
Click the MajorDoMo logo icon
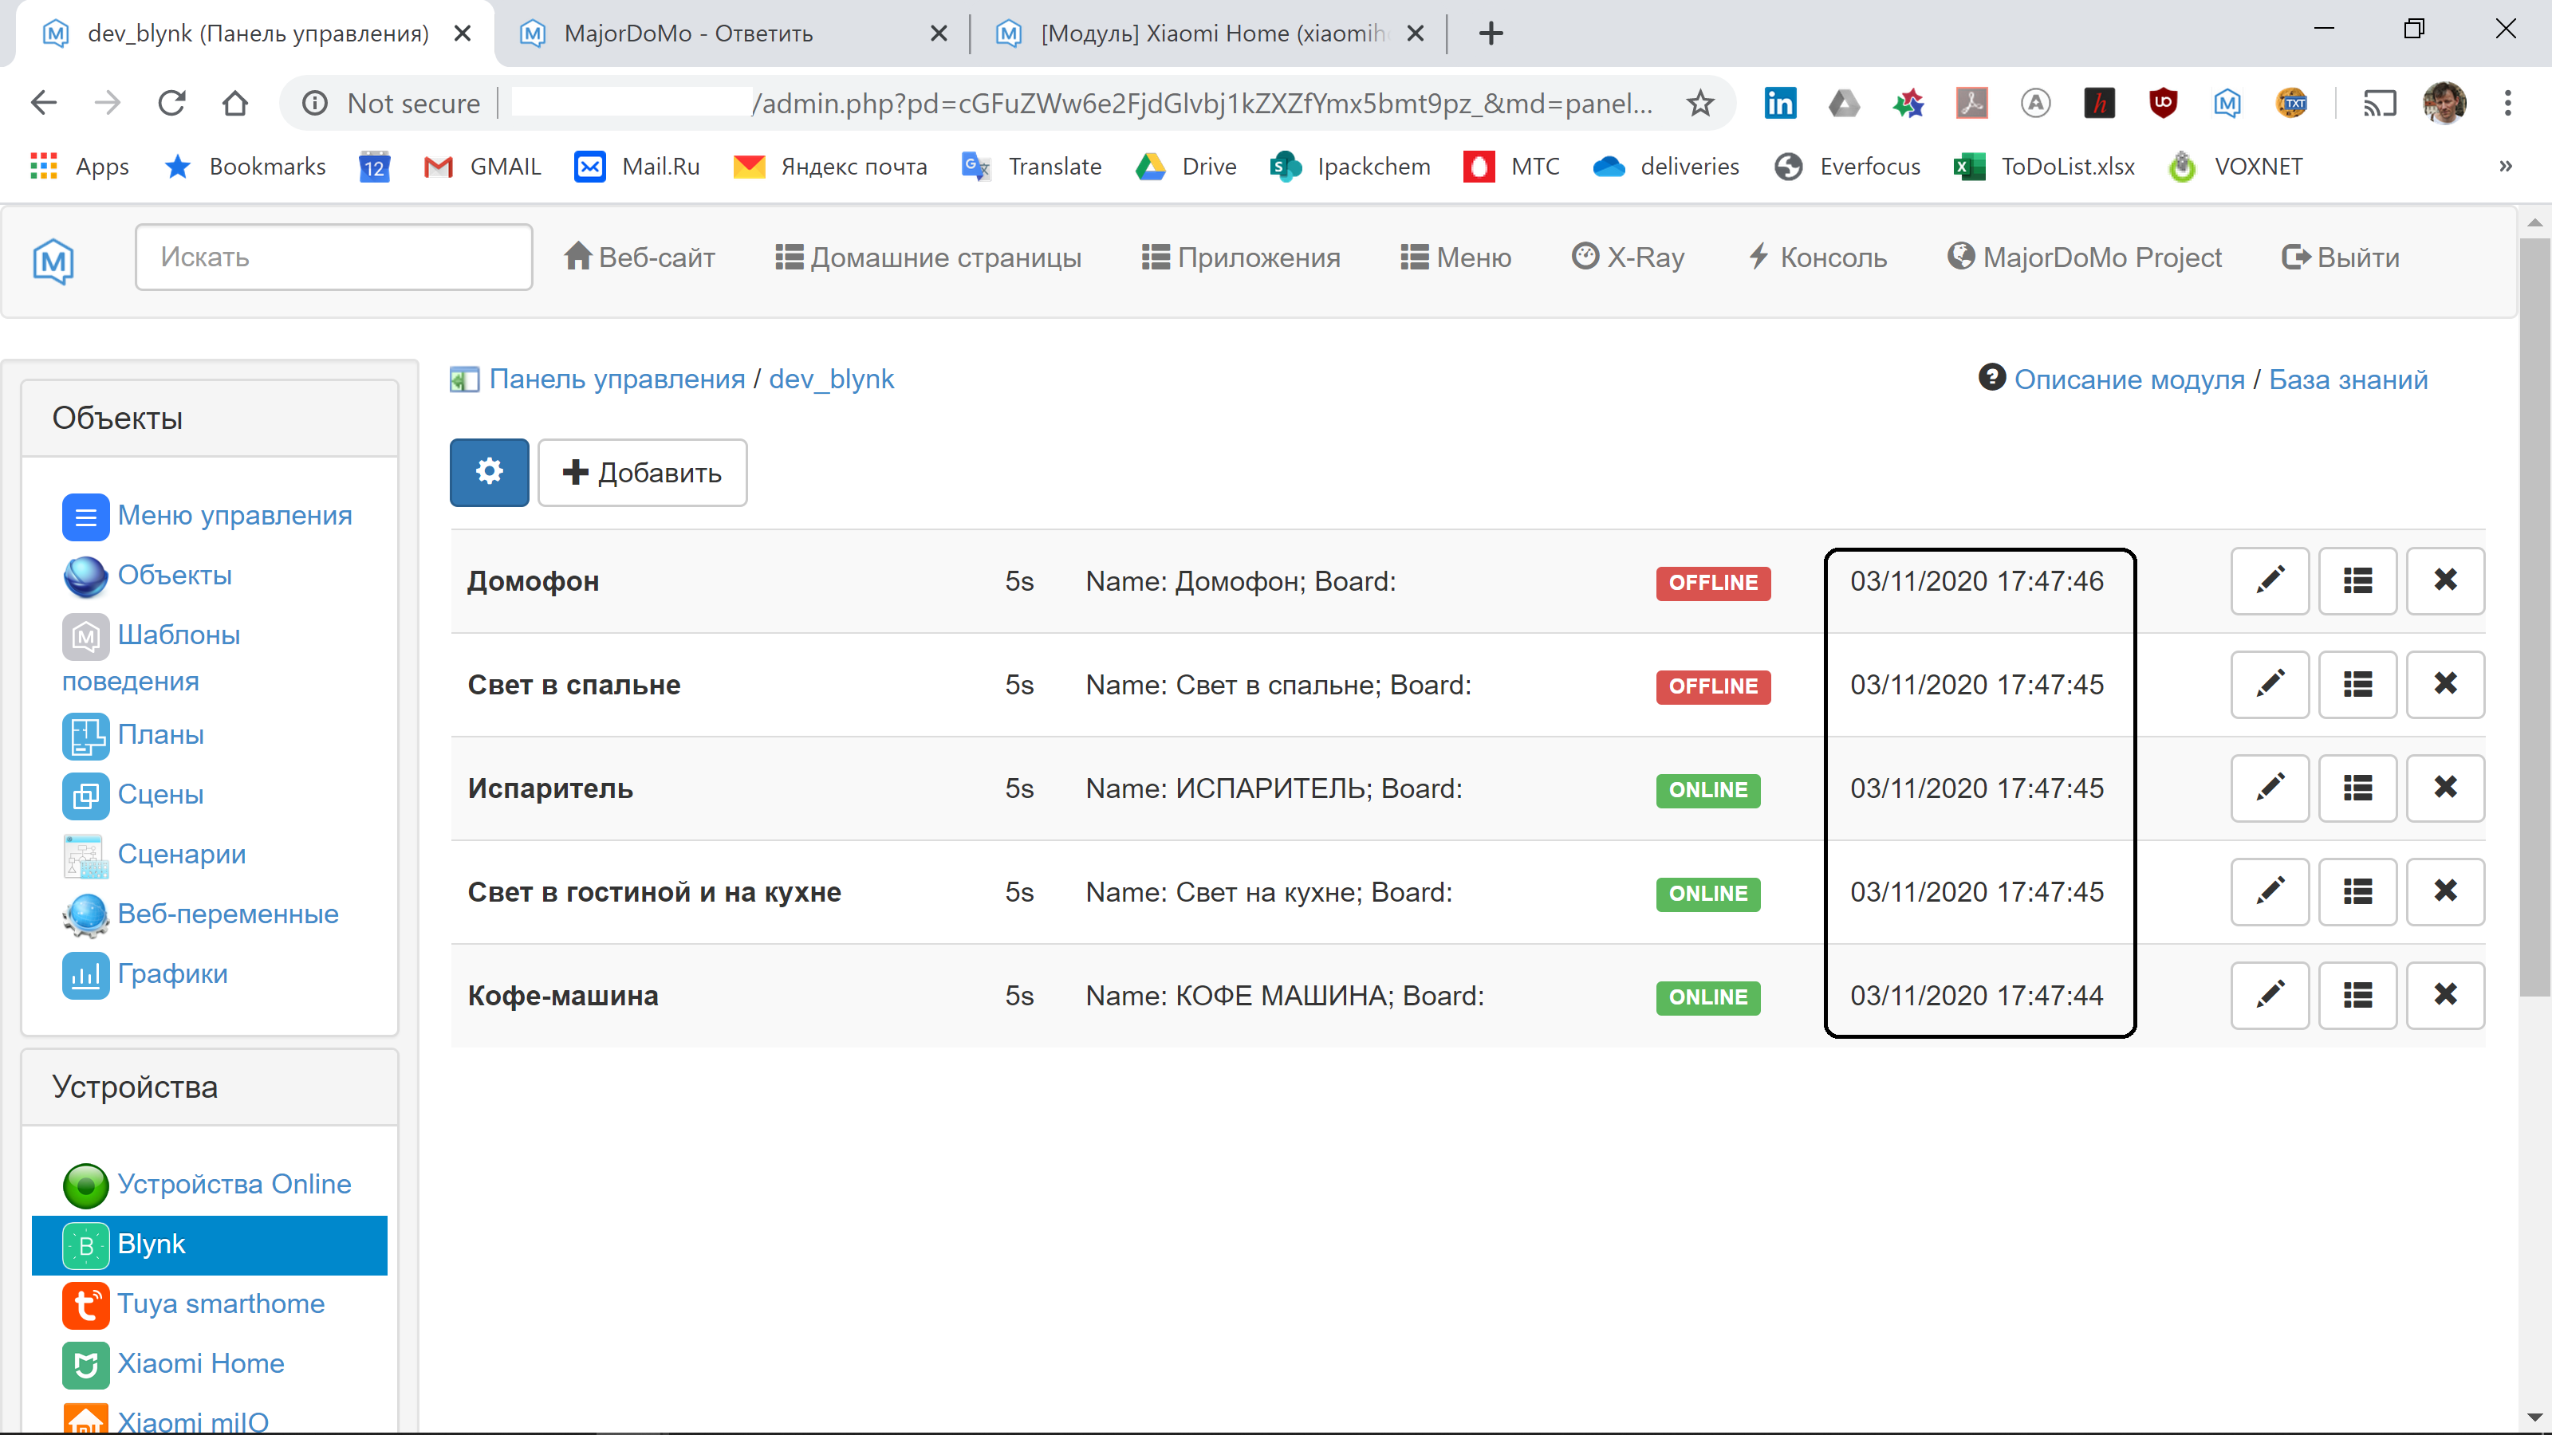53,261
